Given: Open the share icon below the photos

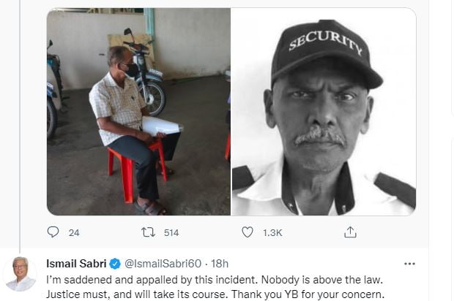Looking at the screenshot, I should pyautogui.click(x=350, y=232).
